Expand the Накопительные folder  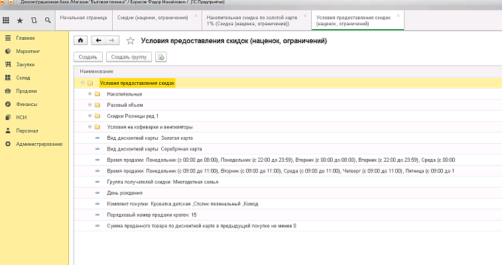[90, 94]
